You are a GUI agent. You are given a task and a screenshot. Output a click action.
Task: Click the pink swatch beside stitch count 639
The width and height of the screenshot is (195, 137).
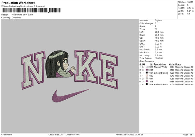147,76
